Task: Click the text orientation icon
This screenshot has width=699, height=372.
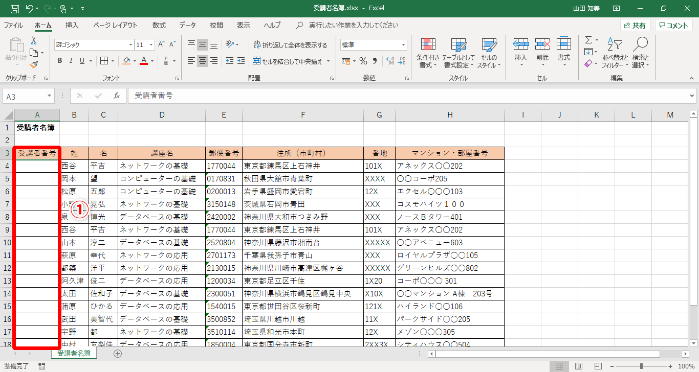Action: (x=230, y=44)
